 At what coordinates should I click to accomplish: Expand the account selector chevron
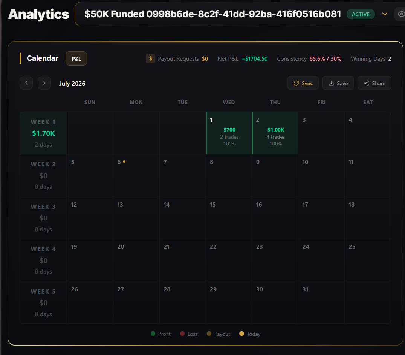pyautogui.click(x=385, y=14)
